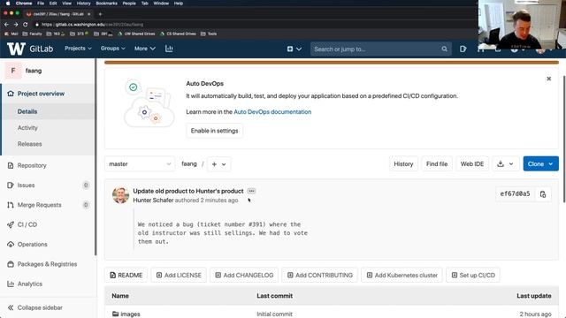
Task: Click the History button
Action: point(403,164)
